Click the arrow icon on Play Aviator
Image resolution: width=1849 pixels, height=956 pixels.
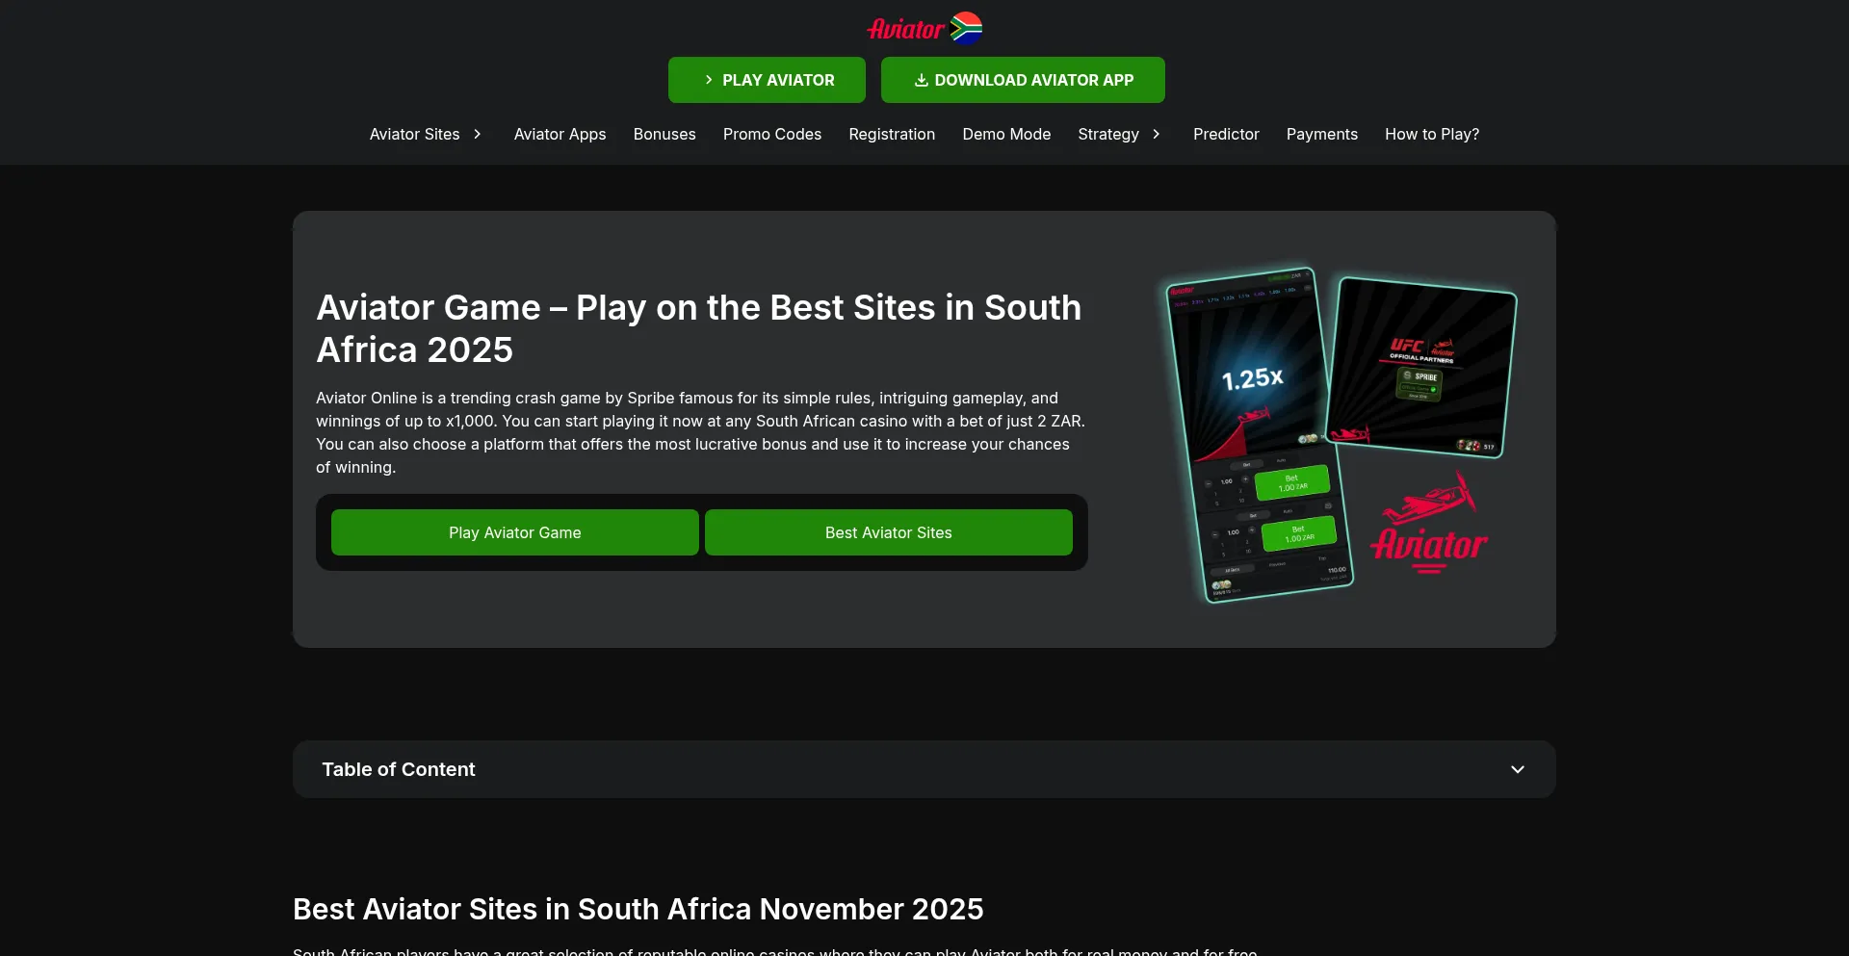click(709, 80)
